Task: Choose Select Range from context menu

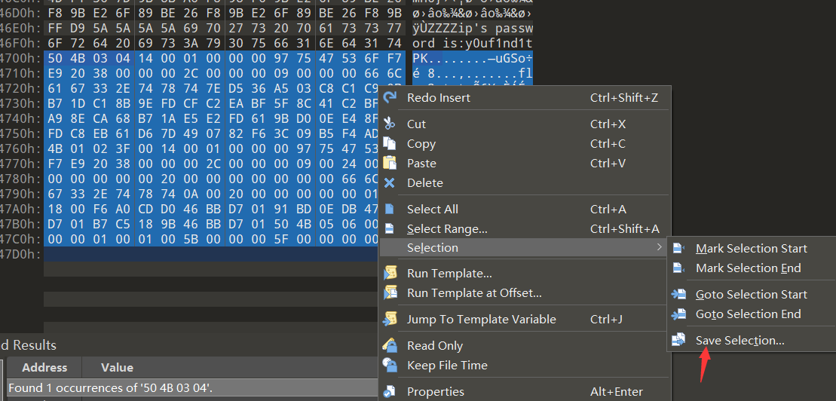Action: tap(447, 229)
